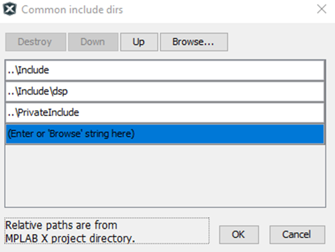The height and width of the screenshot is (252, 335).
Task: Click the empty area below the list entries
Action: [x=165, y=176]
